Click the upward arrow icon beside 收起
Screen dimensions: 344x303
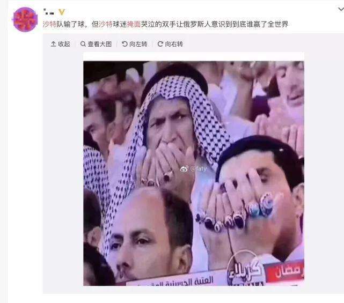pos(53,44)
